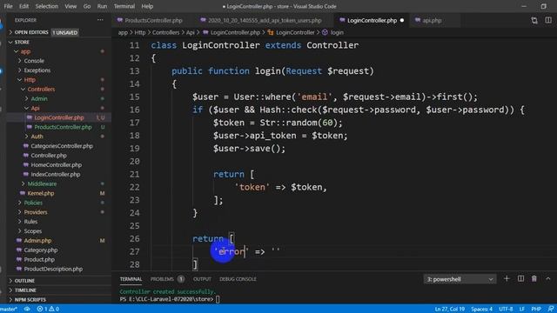Open Admin.php model file
557x313 pixels.
pos(37,241)
